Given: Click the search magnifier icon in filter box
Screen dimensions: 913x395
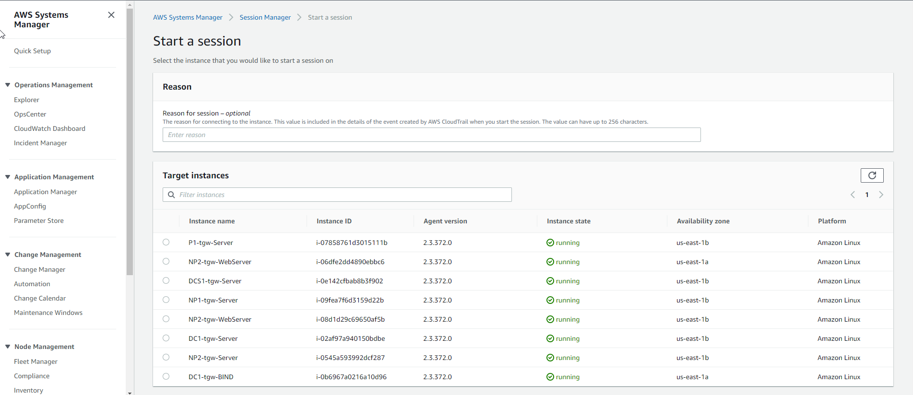Looking at the screenshot, I should point(171,195).
